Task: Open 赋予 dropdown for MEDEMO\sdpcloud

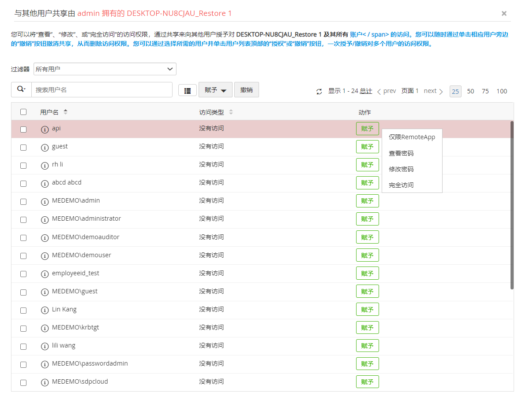Action: click(x=368, y=382)
